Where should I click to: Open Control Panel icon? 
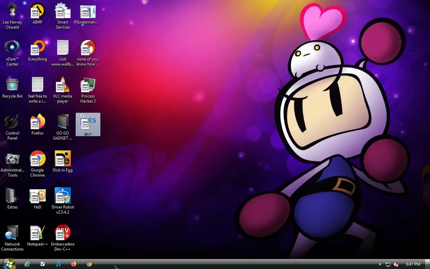click(12, 127)
